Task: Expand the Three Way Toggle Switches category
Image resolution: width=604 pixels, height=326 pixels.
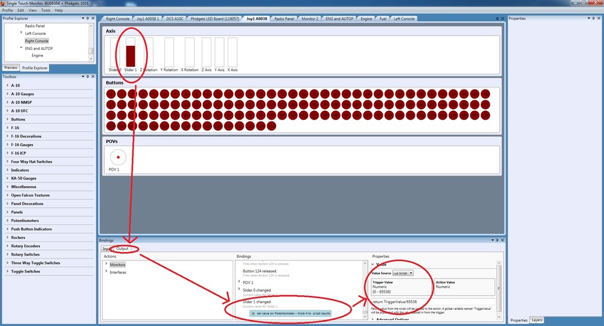Action: [x=7, y=263]
